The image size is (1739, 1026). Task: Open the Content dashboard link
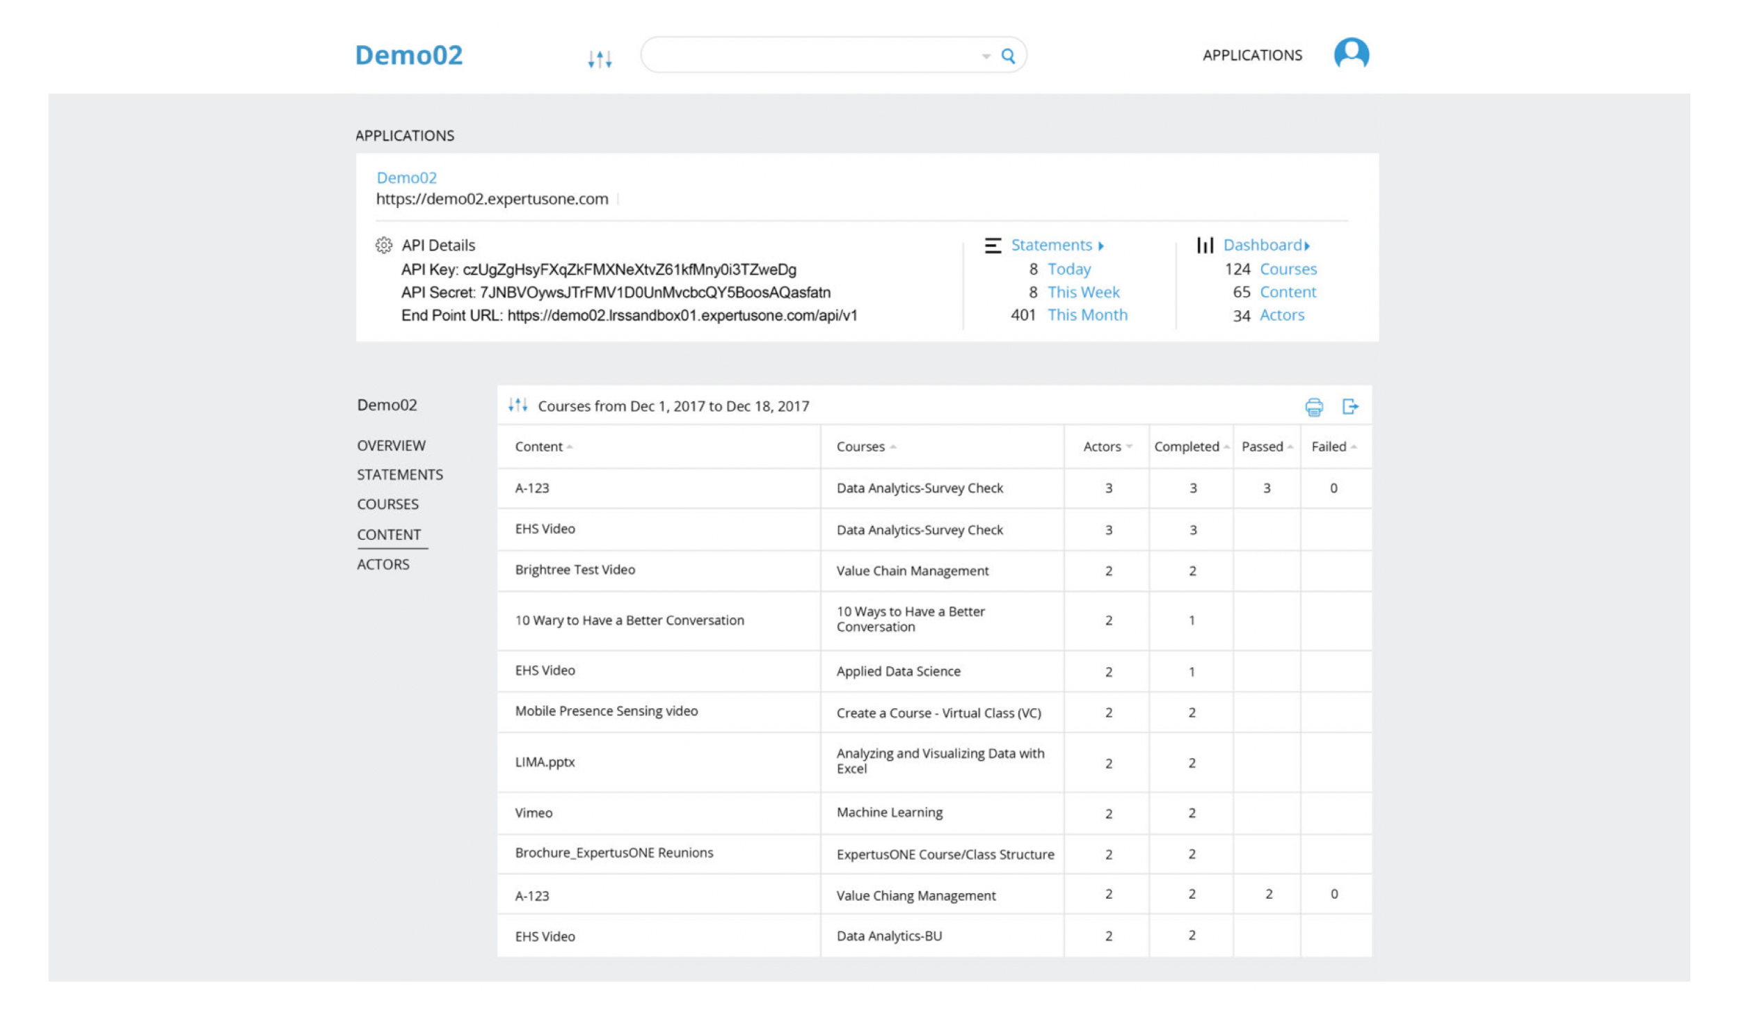click(x=1288, y=292)
